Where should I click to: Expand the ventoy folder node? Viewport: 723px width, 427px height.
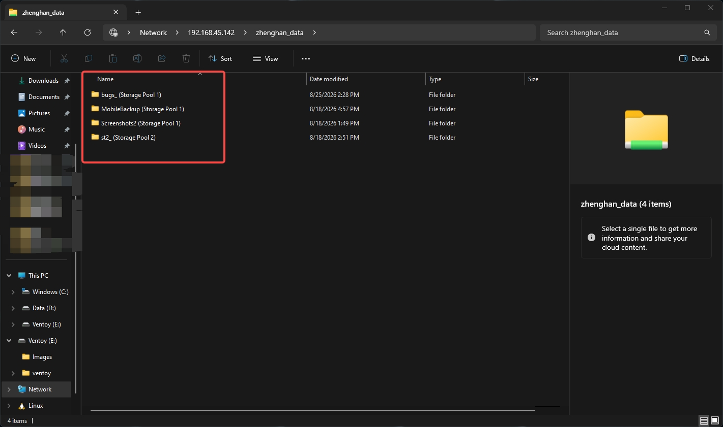coord(13,373)
